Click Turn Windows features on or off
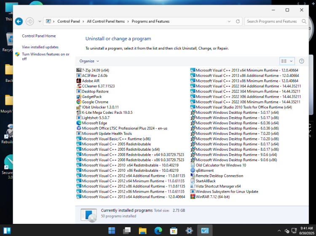Screen dimensions: 316x236 point(46,56)
